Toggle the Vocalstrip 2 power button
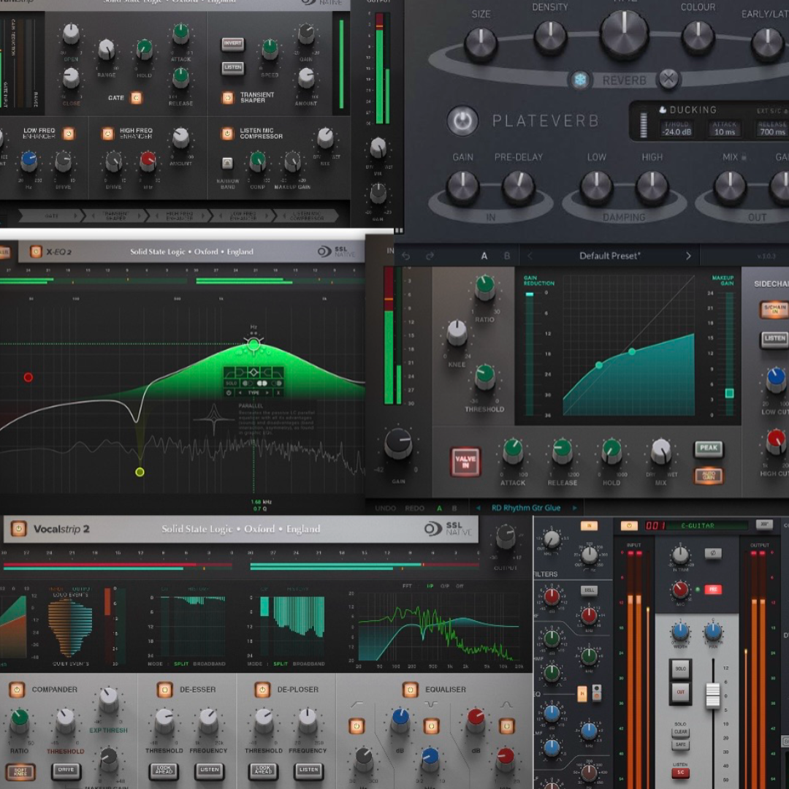The height and width of the screenshot is (789, 789). pyautogui.click(x=18, y=529)
